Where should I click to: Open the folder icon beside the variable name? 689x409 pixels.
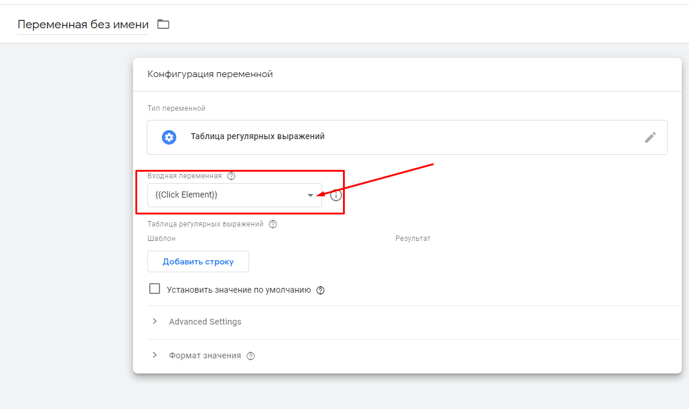(x=163, y=24)
